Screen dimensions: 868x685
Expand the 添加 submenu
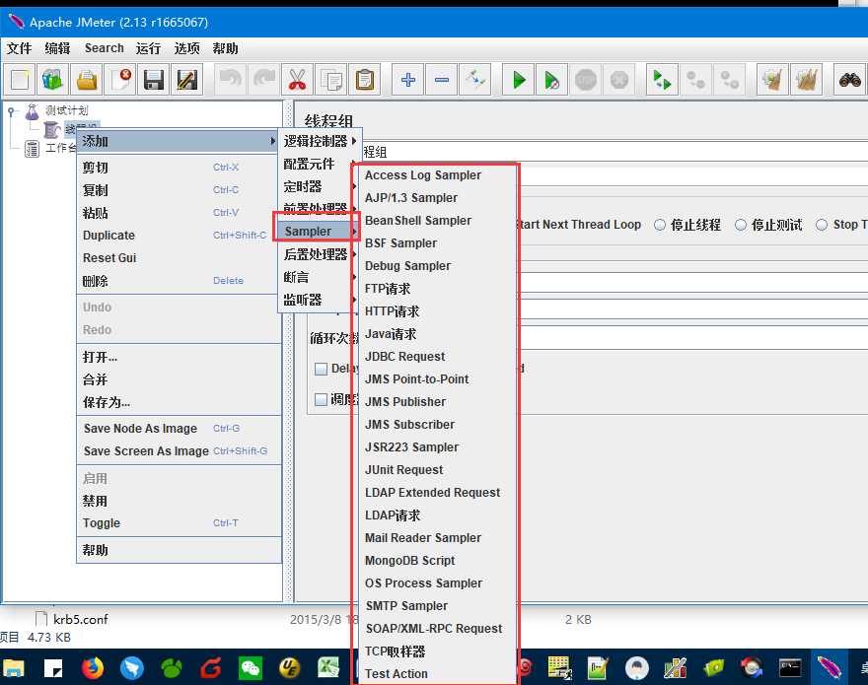click(x=179, y=141)
